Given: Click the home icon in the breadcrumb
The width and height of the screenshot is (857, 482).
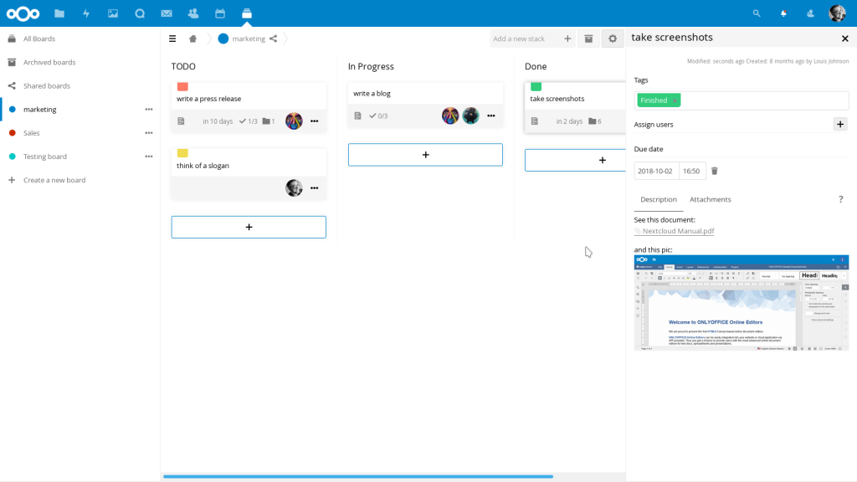Looking at the screenshot, I should 193,38.
